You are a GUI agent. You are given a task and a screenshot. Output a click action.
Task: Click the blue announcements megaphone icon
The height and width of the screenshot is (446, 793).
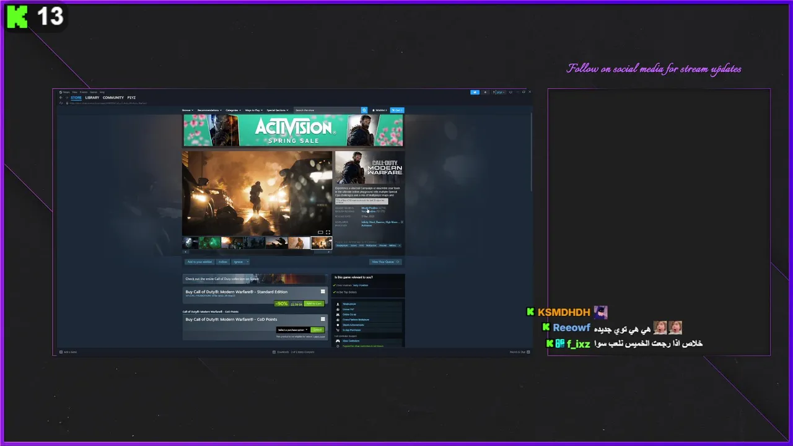(475, 92)
